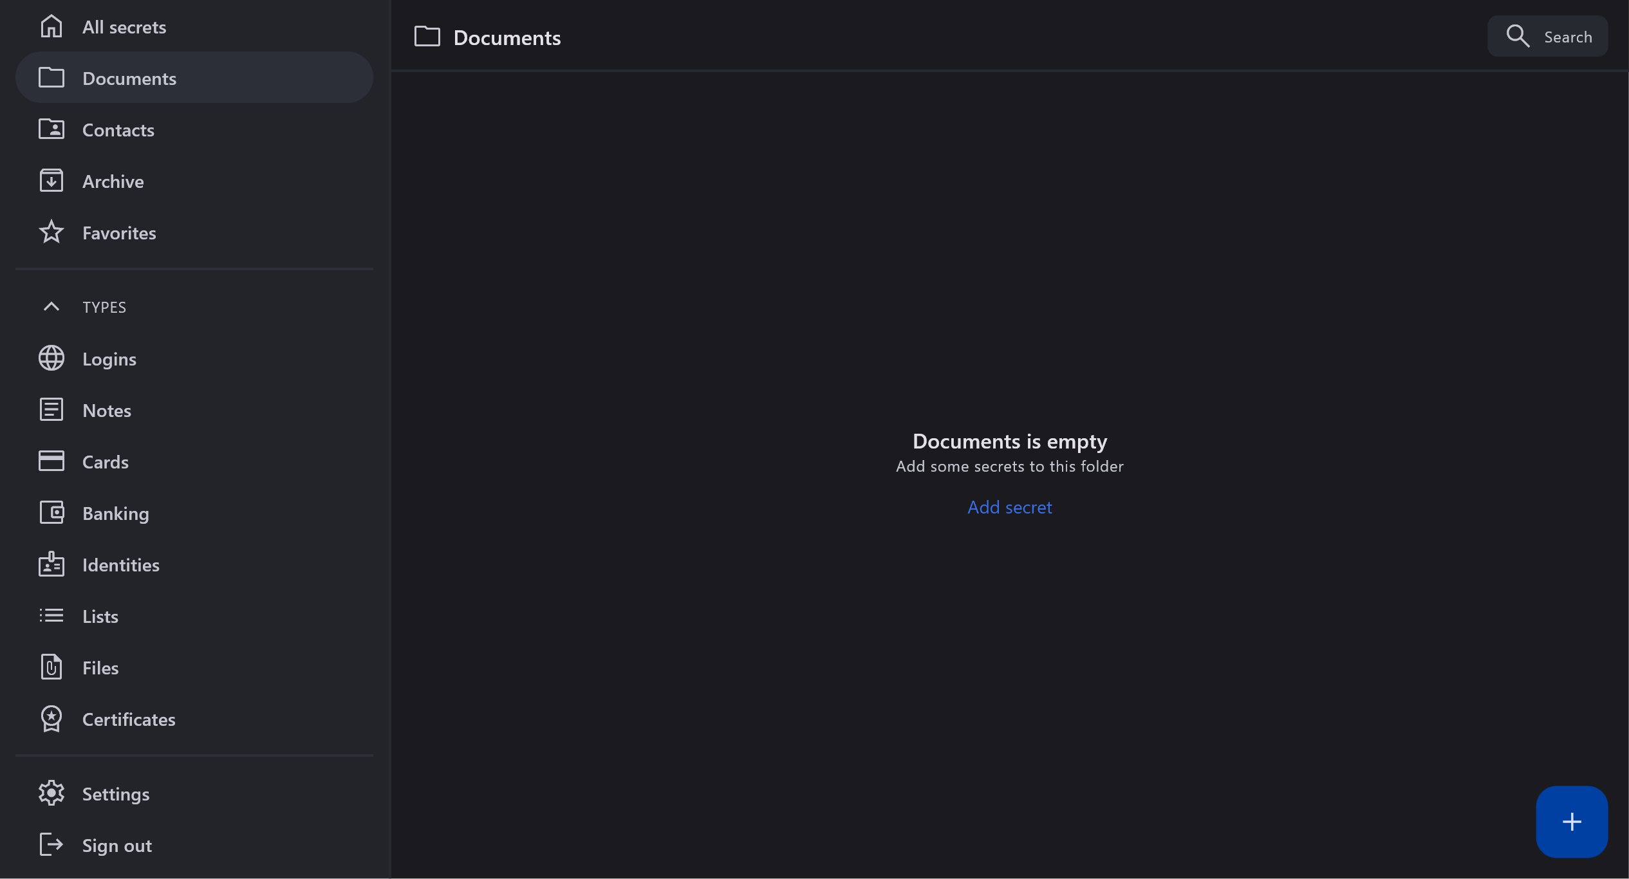Image resolution: width=1629 pixels, height=879 pixels.
Task: Click the Certificates ribbon icon
Action: [x=51, y=719]
